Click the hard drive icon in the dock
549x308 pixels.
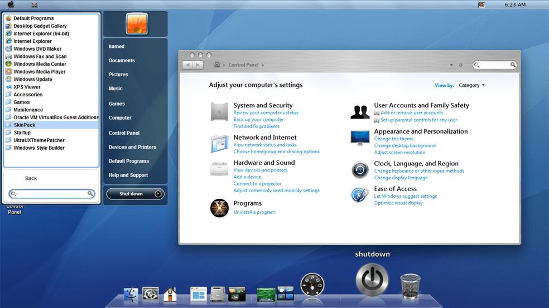click(x=218, y=295)
